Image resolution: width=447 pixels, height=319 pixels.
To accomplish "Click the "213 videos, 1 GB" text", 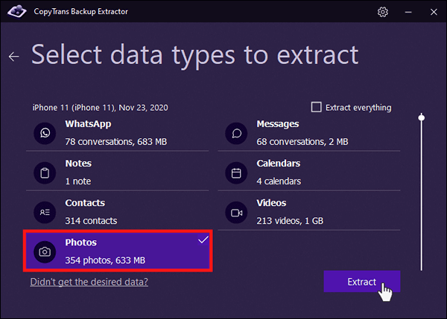I will (290, 221).
